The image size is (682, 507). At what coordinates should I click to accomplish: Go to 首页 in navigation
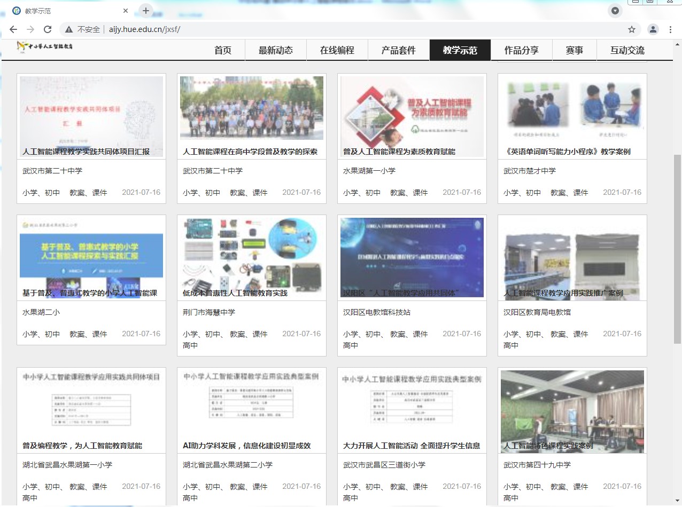223,50
